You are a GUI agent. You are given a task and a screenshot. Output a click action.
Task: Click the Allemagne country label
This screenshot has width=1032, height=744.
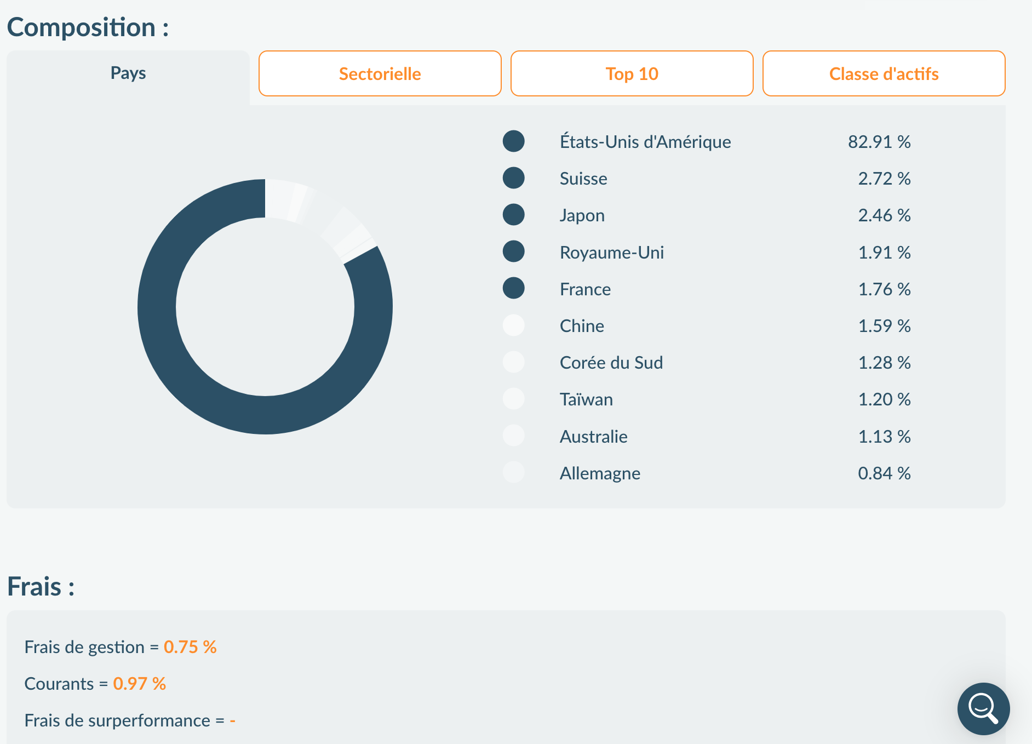600,473
